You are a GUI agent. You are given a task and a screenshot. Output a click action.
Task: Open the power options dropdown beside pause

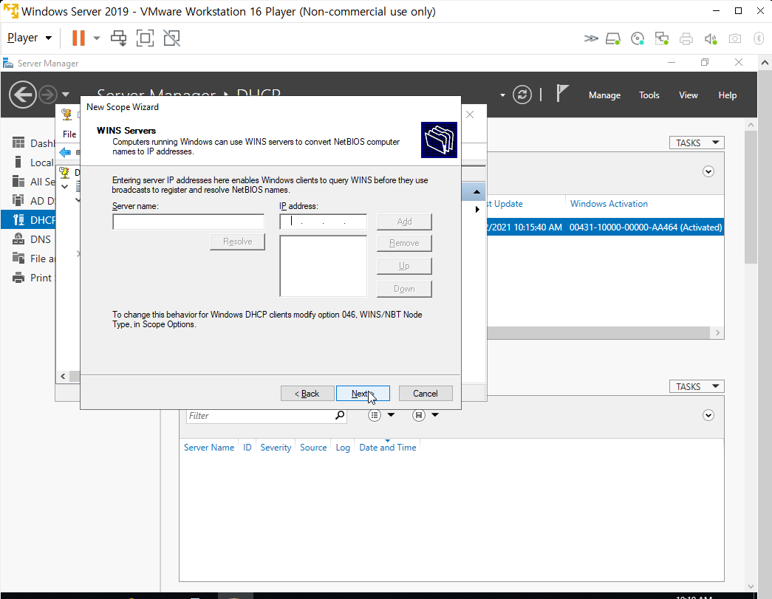pos(97,38)
